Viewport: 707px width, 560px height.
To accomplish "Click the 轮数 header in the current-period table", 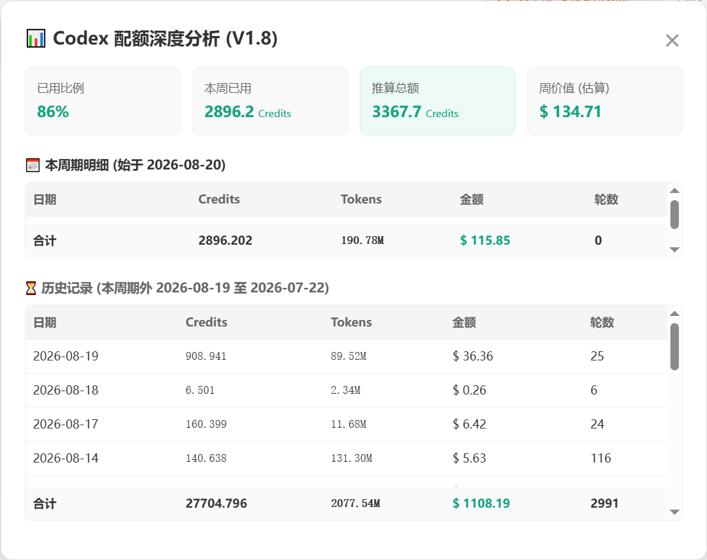I will (606, 200).
